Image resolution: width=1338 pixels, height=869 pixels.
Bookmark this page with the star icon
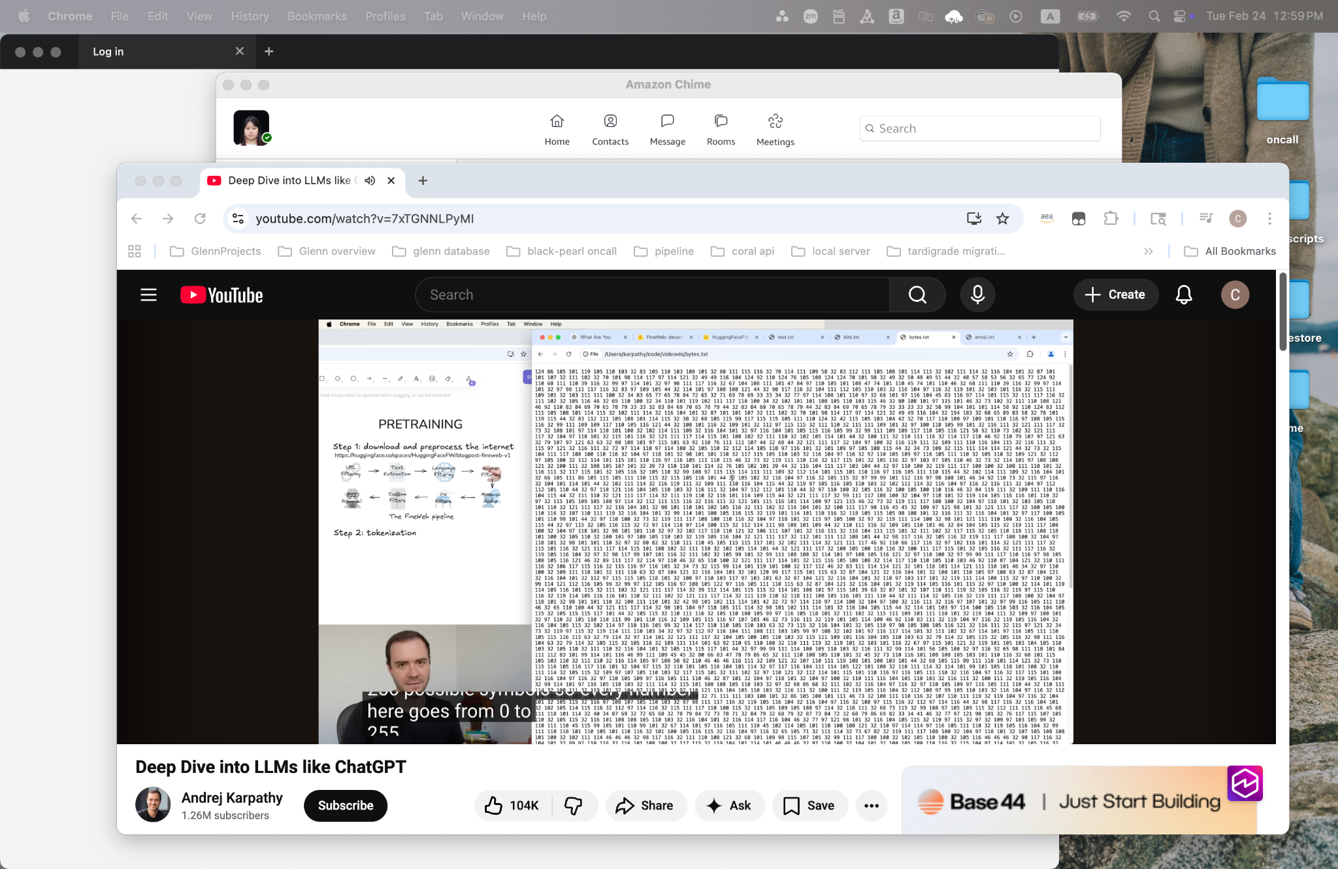pyautogui.click(x=1002, y=218)
